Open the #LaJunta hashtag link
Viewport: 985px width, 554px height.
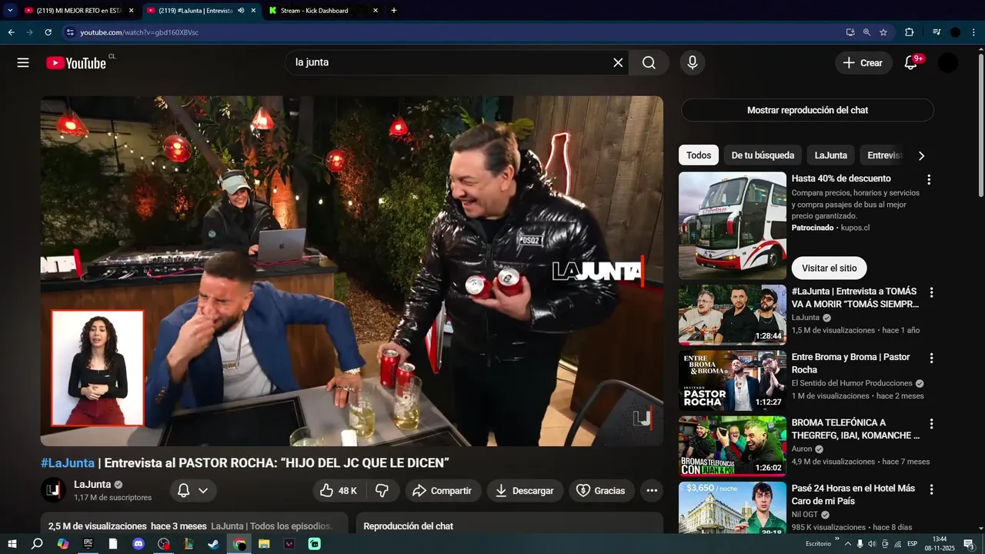coord(68,463)
